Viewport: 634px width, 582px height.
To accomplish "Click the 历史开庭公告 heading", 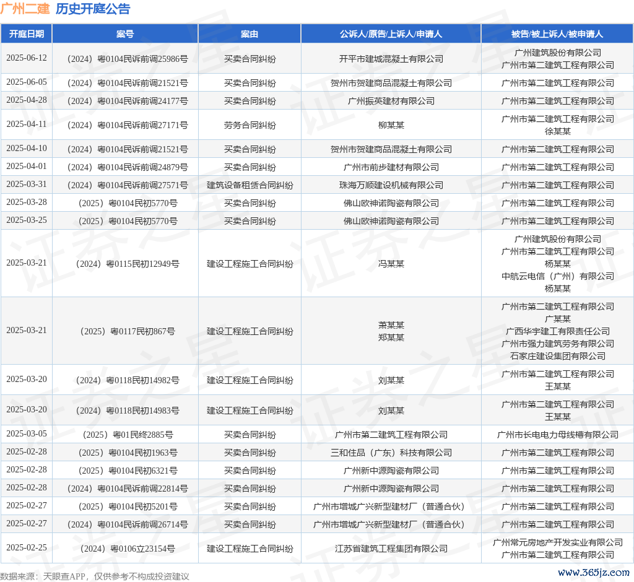I will 93,9.
